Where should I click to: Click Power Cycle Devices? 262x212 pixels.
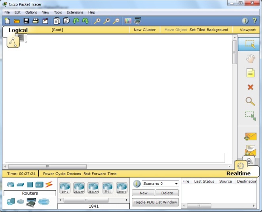click(62, 174)
